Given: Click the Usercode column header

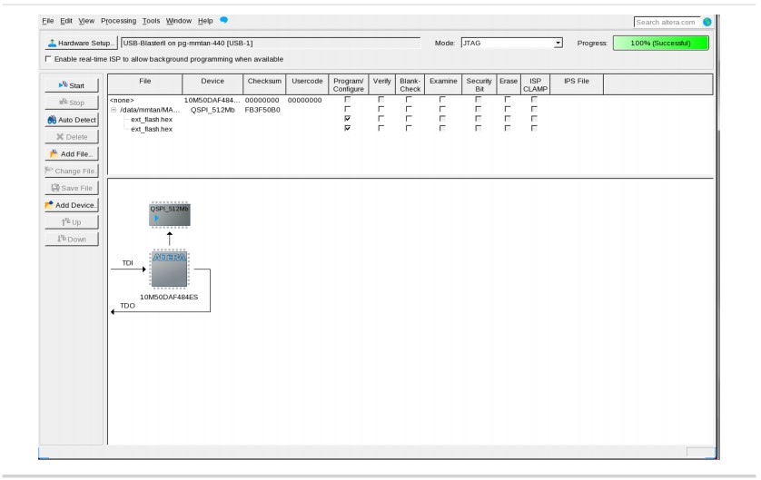Looking at the screenshot, I should tap(307, 84).
